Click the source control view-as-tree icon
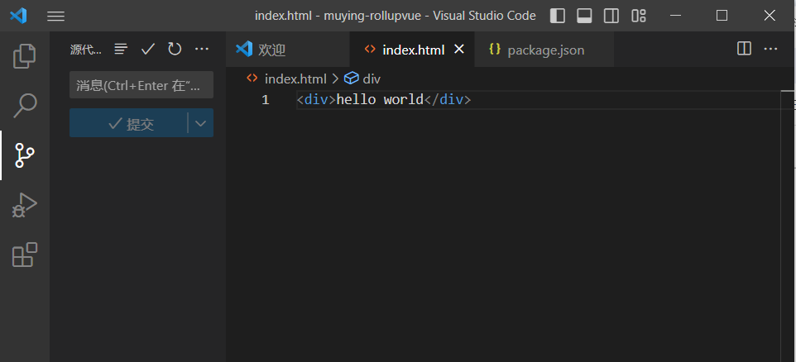The width and height of the screenshot is (796, 362). pos(121,50)
